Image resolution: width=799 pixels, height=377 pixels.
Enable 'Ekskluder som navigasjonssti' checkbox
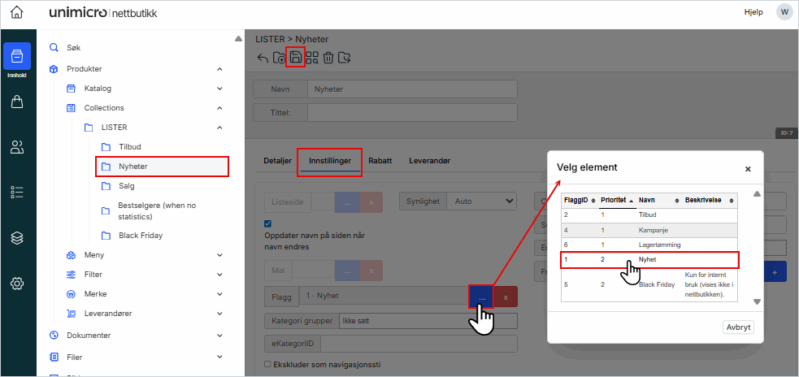pos(268,364)
